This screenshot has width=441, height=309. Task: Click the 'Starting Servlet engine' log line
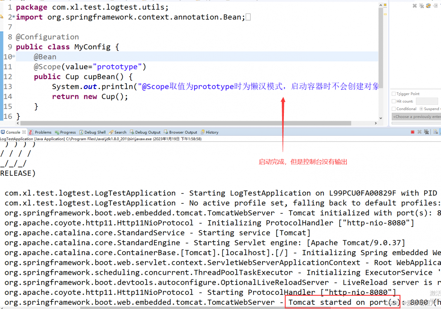point(205,243)
